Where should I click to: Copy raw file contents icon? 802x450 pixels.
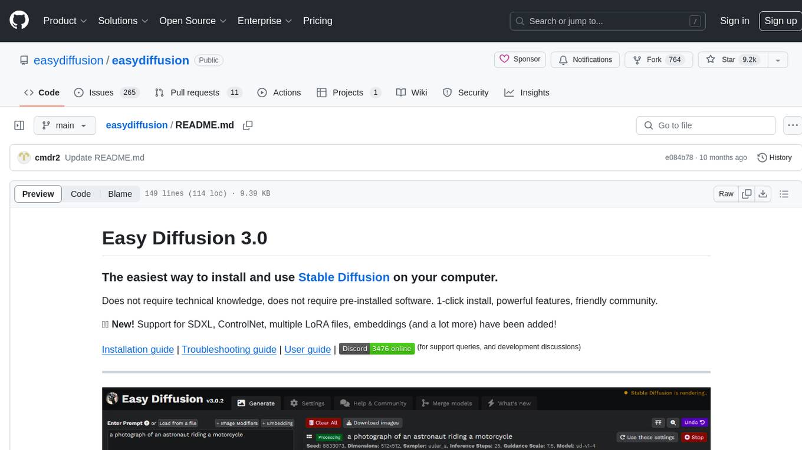(747, 194)
